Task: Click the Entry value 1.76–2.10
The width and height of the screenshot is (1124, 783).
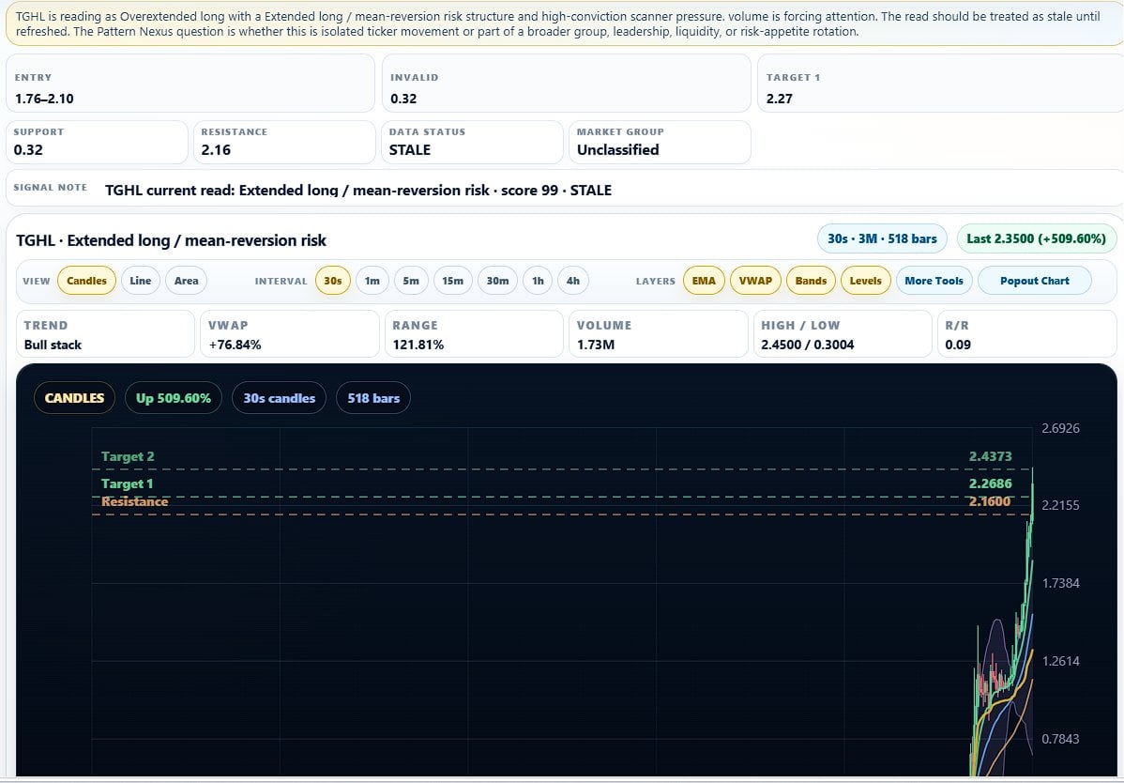Action: click(x=44, y=99)
